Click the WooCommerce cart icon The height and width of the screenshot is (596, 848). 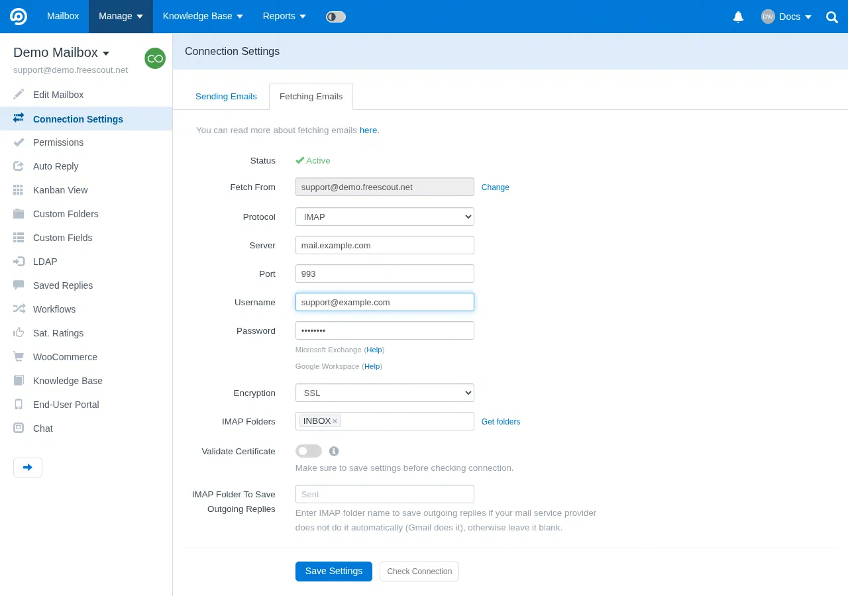click(19, 357)
